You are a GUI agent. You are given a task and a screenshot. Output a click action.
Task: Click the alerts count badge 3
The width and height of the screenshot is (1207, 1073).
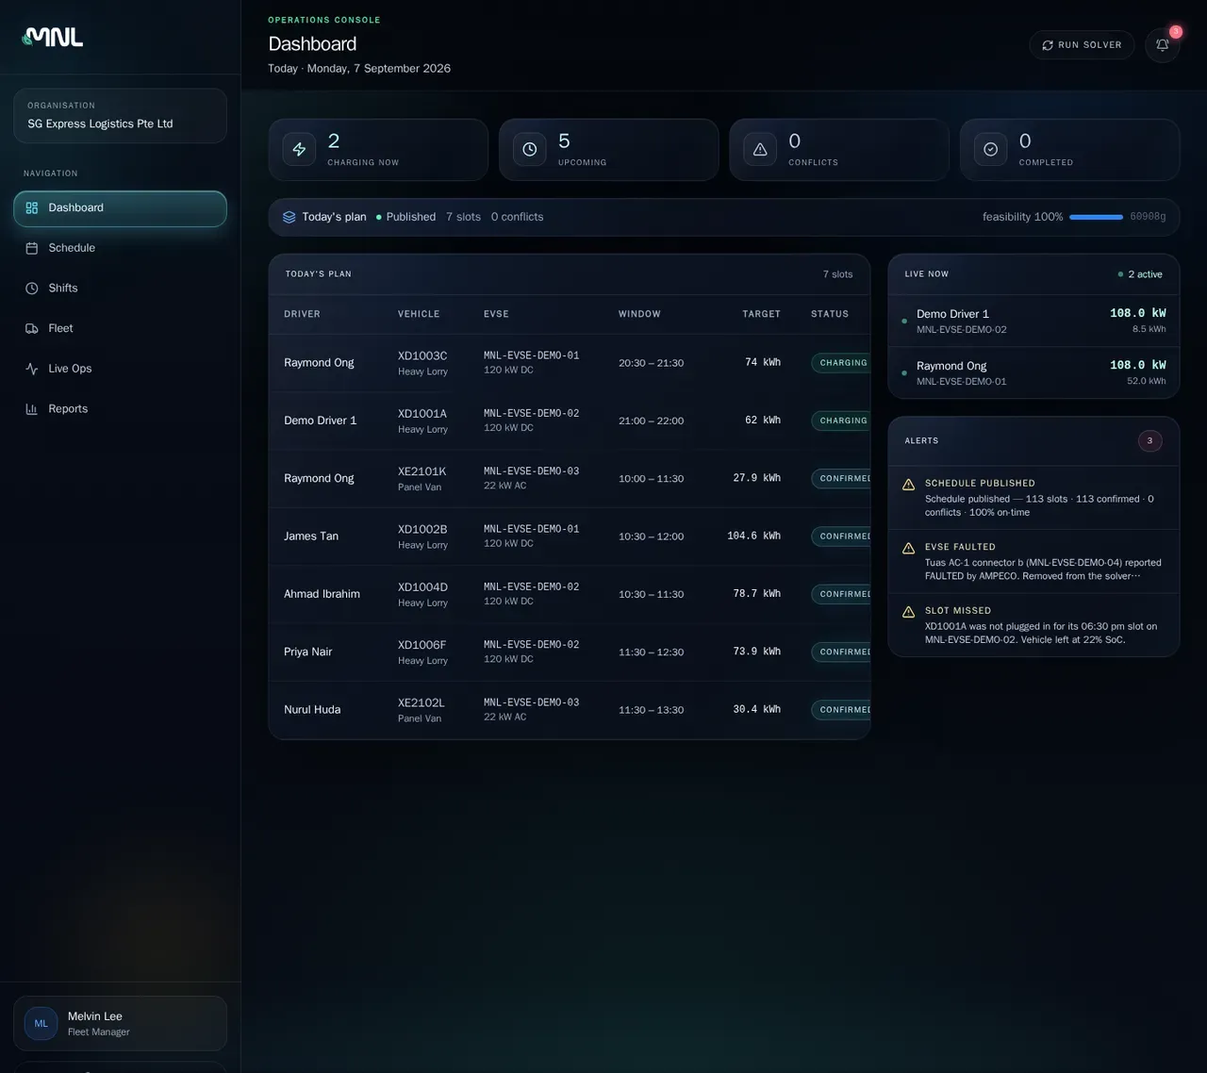tap(1149, 441)
